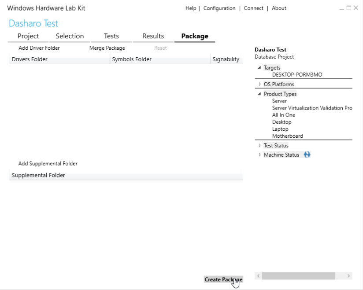The image size is (363, 290).
Task: Switch to the Project tab
Action: click(28, 36)
